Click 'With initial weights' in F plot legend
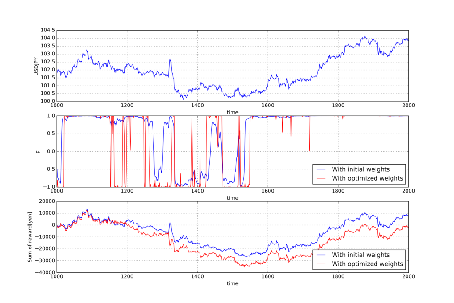Image resolution: width=454 pixels, height=303 pixels. tap(361, 169)
